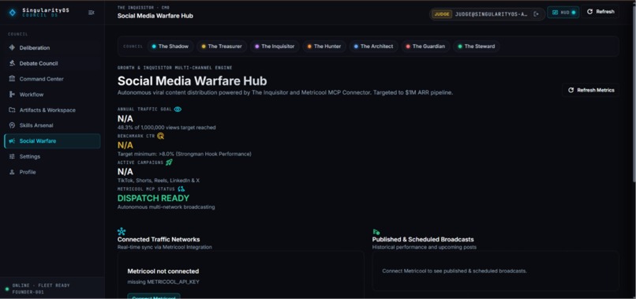Select the Social Warfare sidebar item
This screenshot has width=636, height=299.
(52, 140)
